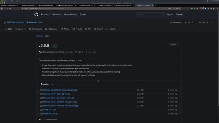Open the browser hamburger menu
The width and height of the screenshot is (219, 123).
click(218, 9)
